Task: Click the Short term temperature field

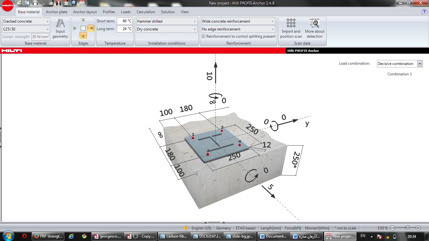Action: pos(125,21)
